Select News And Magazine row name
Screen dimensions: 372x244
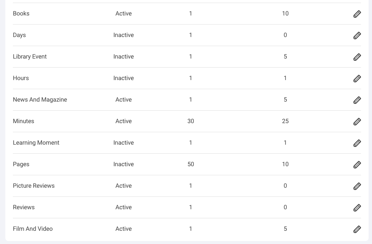[40, 100]
